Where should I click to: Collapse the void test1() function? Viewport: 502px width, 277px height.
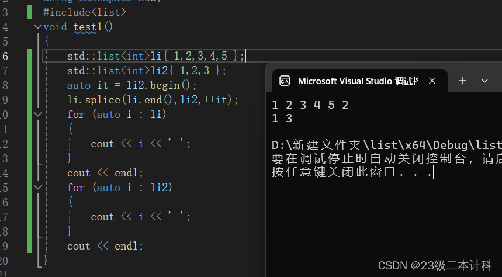coord(38,27)
